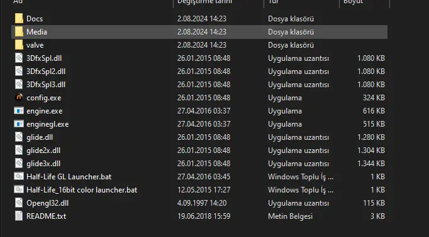
Task: Select the name Half-Life GL Launcher.bat
Action: coord(69,177)
